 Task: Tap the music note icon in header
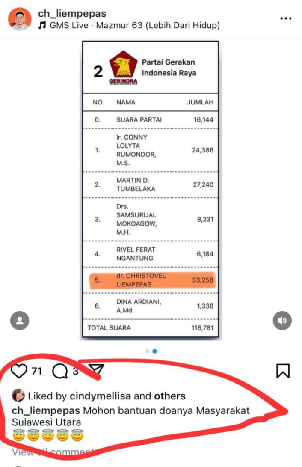42,25
